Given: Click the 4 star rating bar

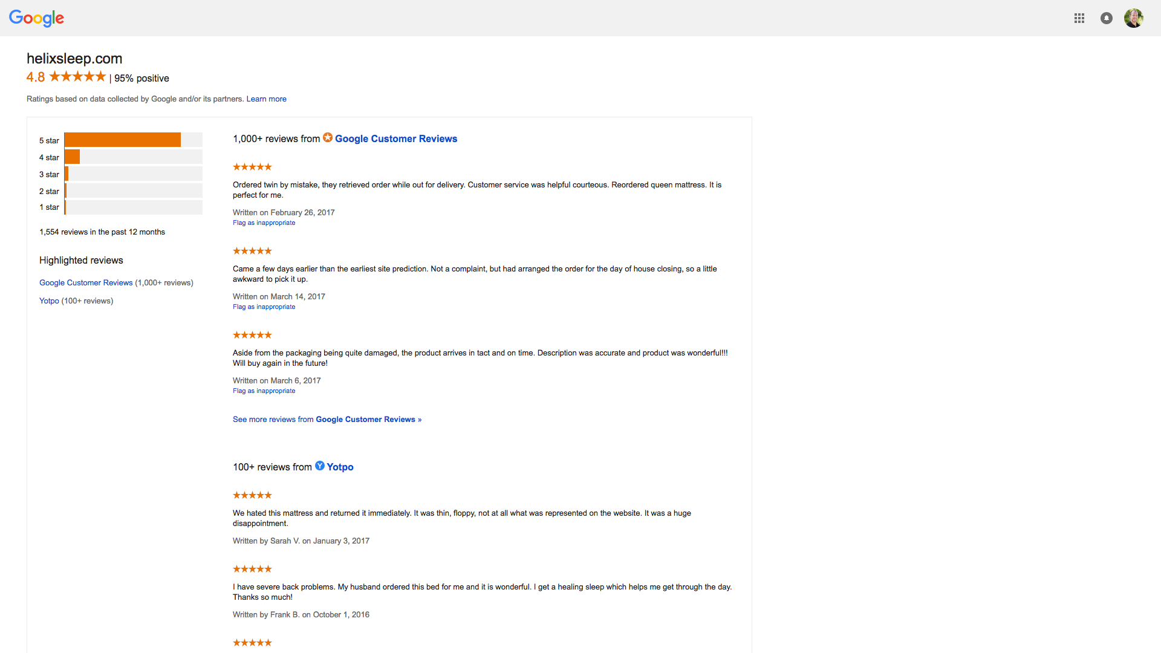Looking at the screenshot, I should point(133,157).
